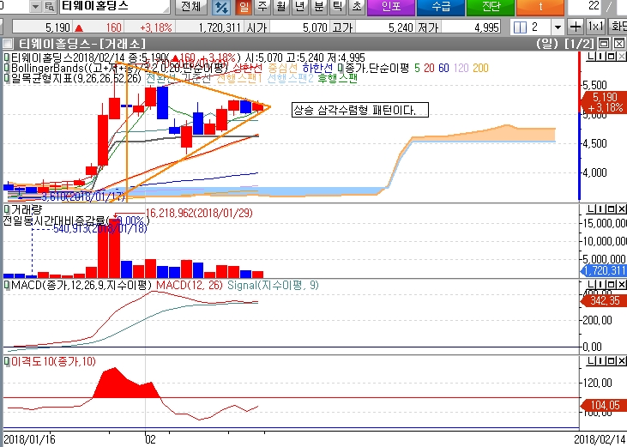Toggle the 거래량 volume indicator box
Viewport: 627px width, 447px height.
6,209
